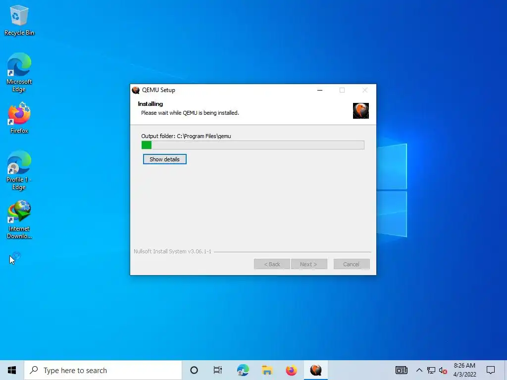
Task: Click the greyed-out Back button
Action: [272, 264]
